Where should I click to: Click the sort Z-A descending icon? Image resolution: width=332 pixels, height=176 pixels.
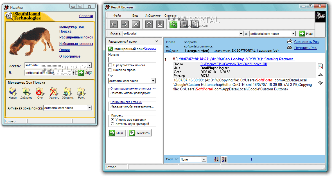[224, 159]
